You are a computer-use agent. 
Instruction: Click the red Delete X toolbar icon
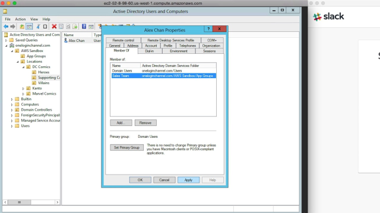click(x=54, y=27)
